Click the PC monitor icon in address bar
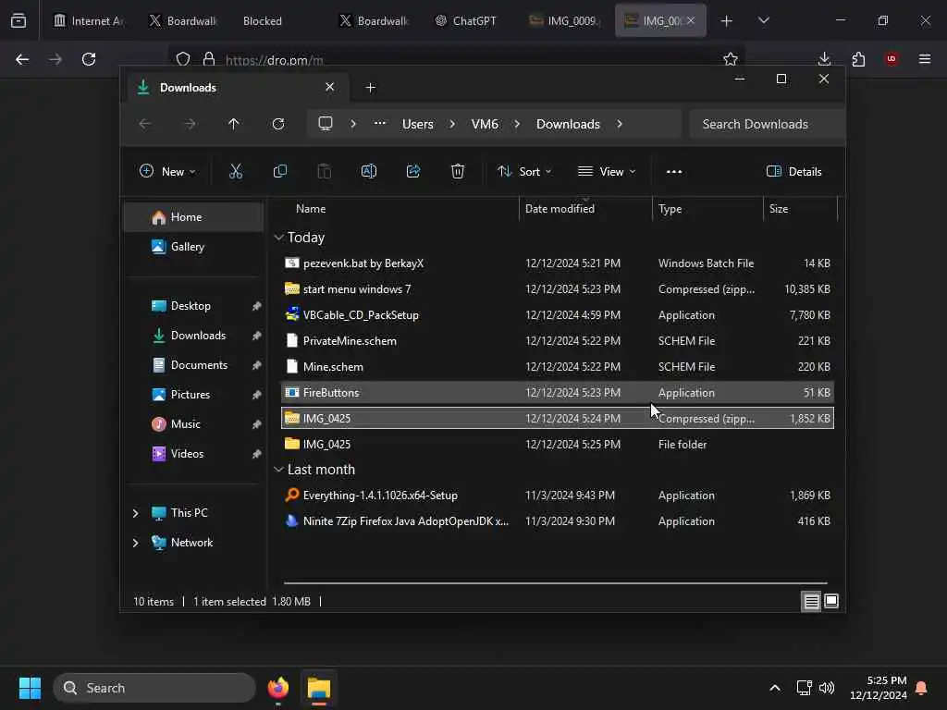947x710 pixels. (326, 124)
